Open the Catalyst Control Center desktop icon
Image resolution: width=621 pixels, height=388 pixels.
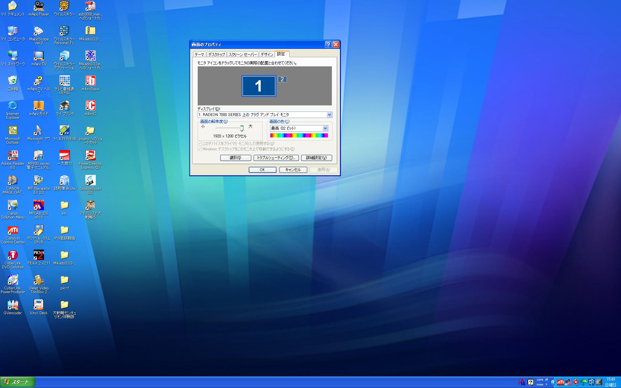[x=13, y=231]
